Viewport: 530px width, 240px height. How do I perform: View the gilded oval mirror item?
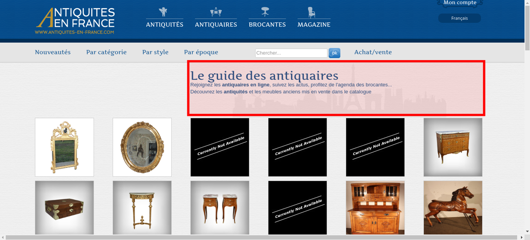(142, 147)
